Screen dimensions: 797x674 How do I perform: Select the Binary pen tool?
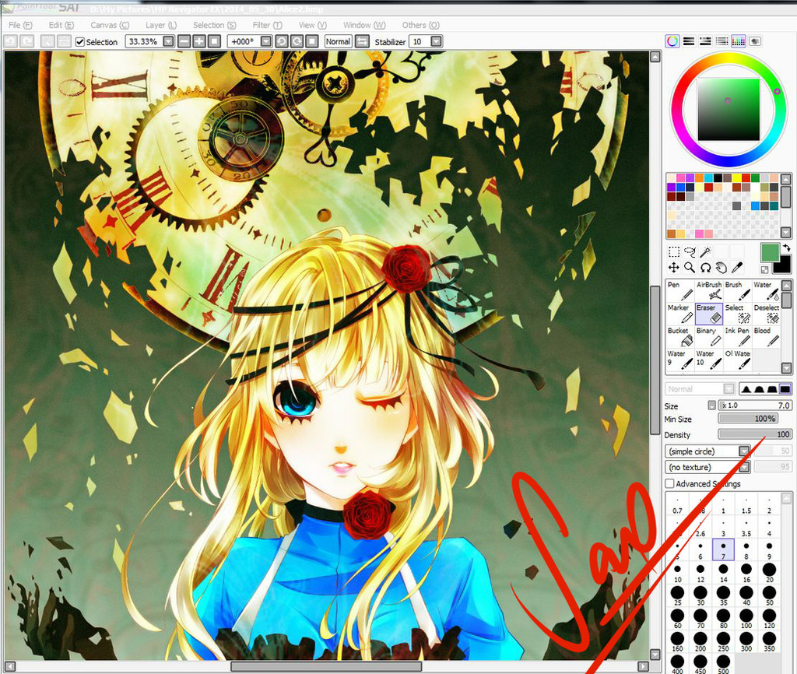tap(708, 336)
